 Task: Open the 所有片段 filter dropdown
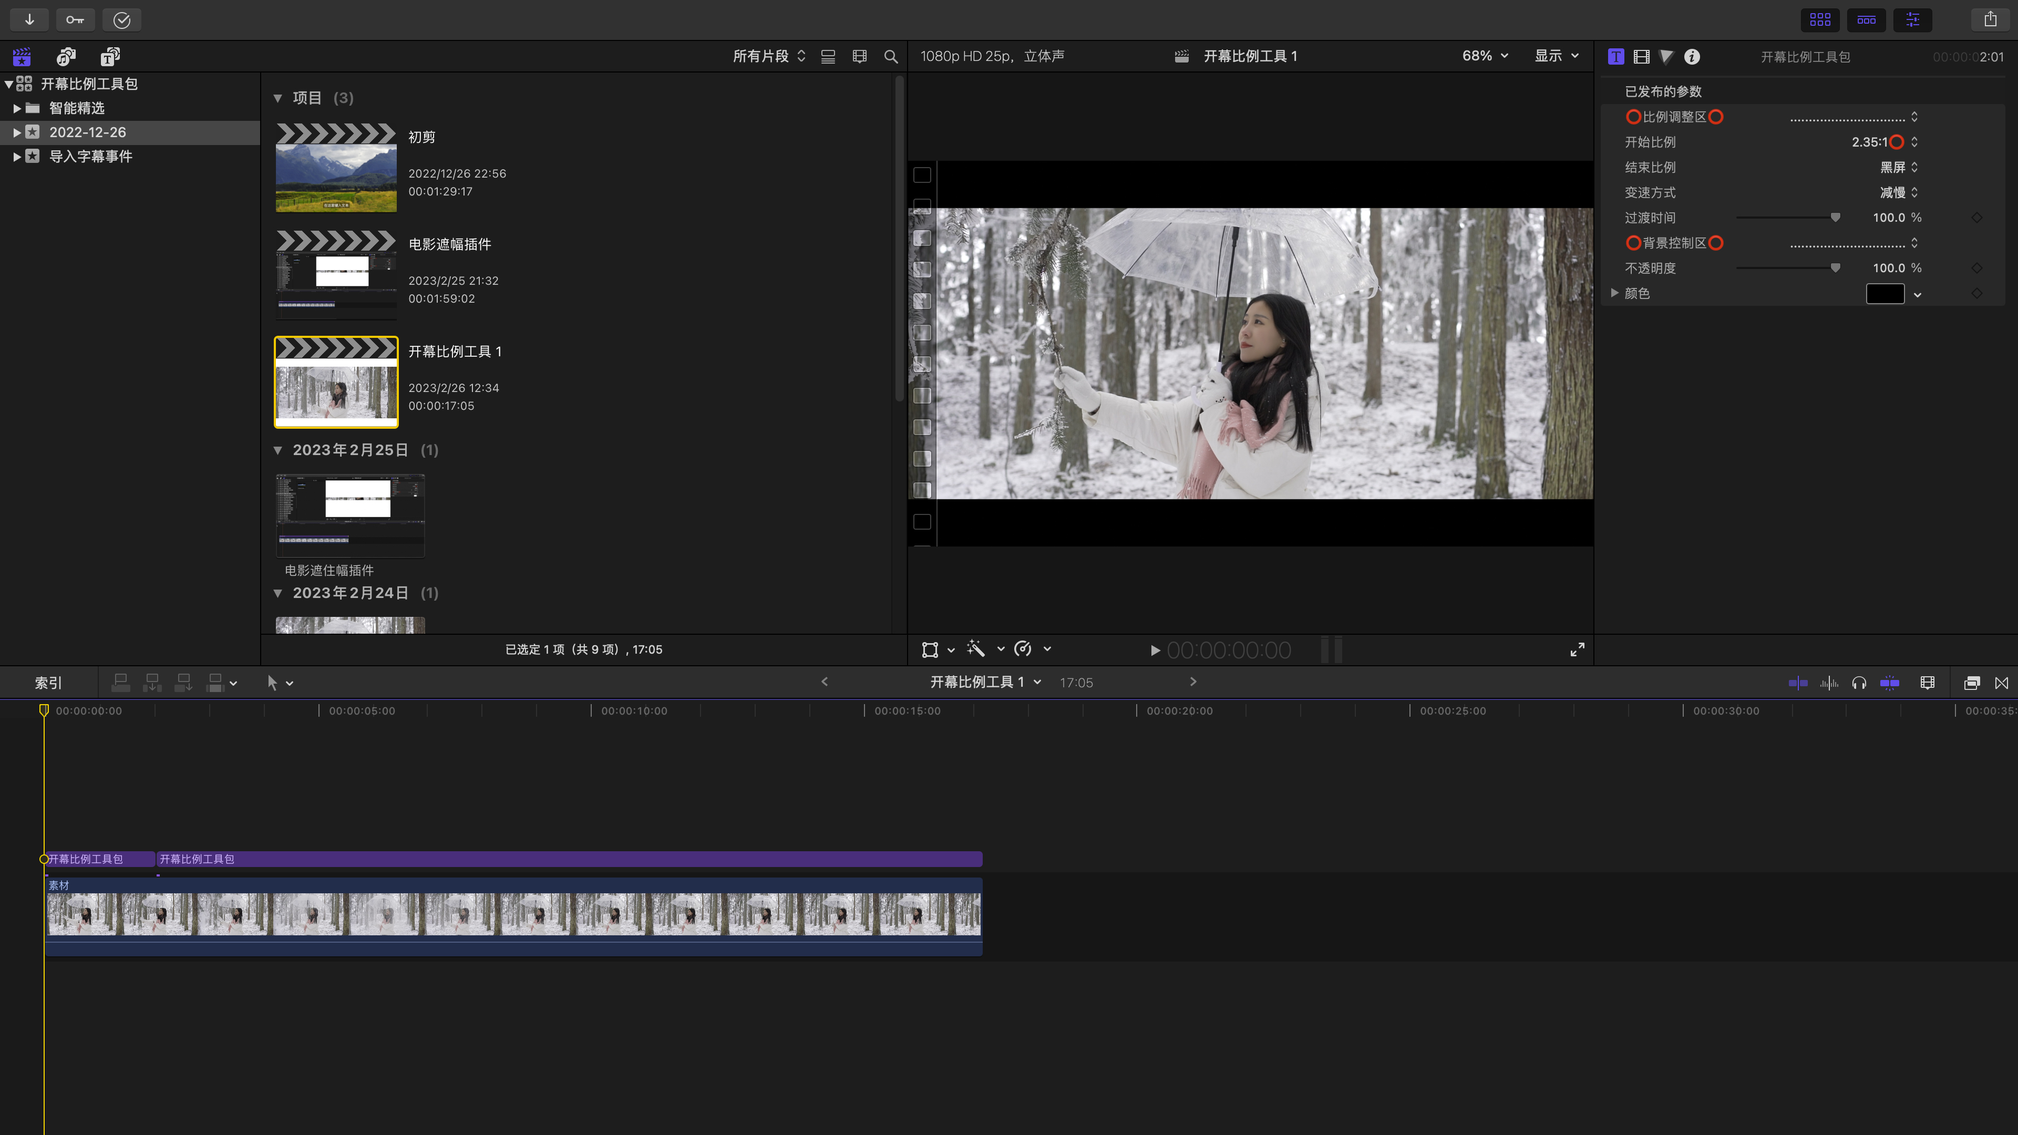(768, 56)
